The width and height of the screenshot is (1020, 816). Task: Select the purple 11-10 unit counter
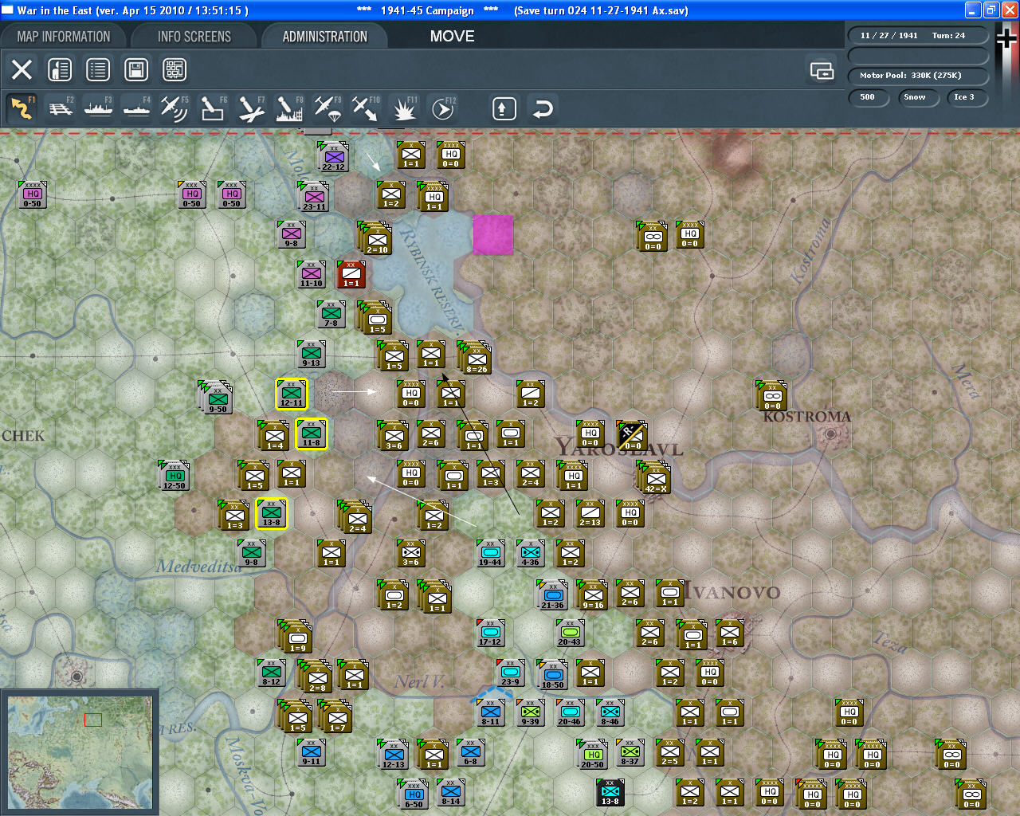312,274
